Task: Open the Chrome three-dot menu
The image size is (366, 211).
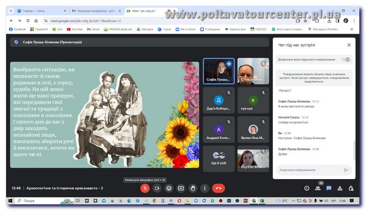Action: pyautogui.click(x=354, y=21)
